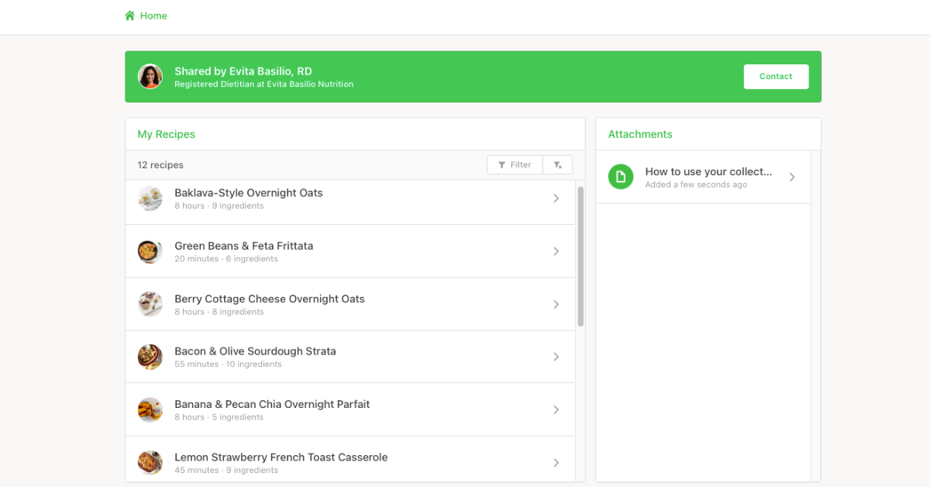Click Berry Cottage Cheese Overnight Oats thumbnail
930x487 pixels.
coord(150,304)
